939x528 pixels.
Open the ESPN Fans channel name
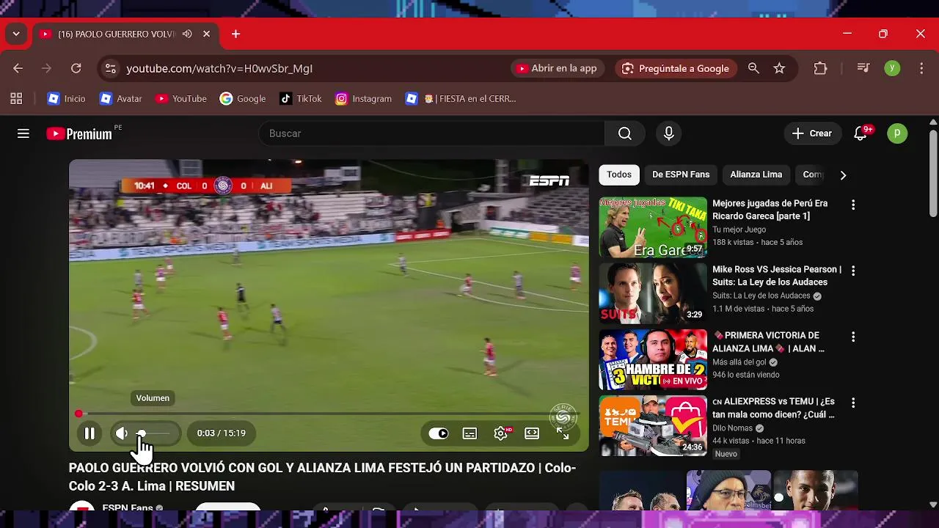coord(128,507)
